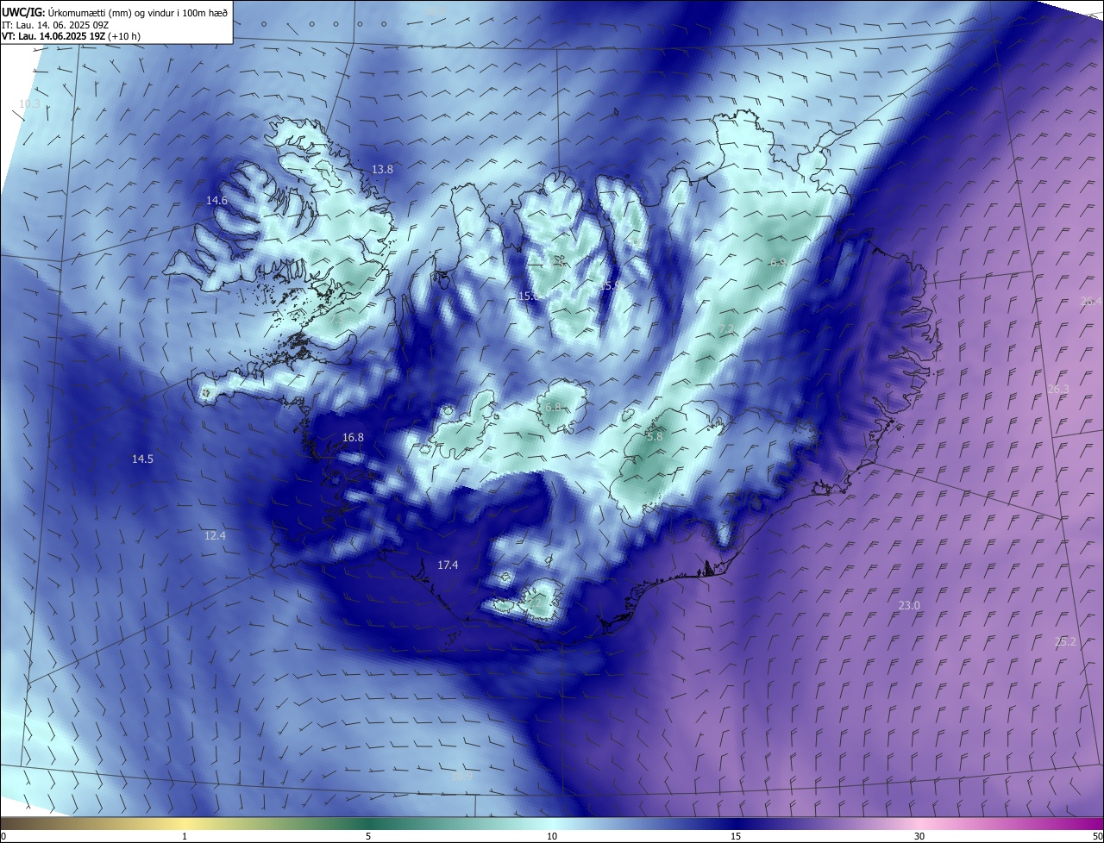Click the 5.8 value over the large glacier
1104x843 pixels.
655,436
